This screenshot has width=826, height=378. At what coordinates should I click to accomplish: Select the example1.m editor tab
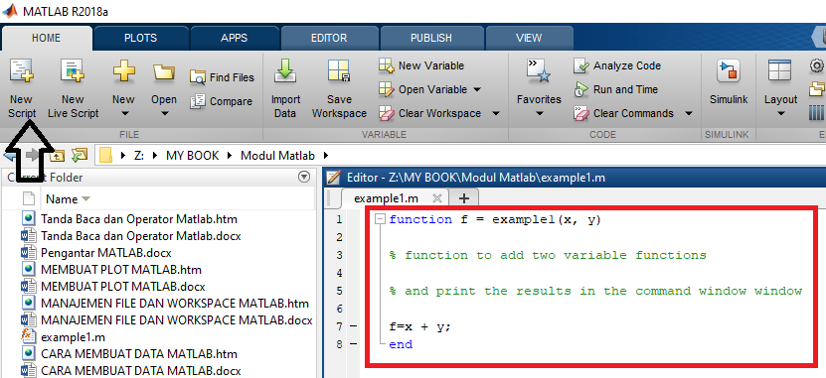click(386, 198)
